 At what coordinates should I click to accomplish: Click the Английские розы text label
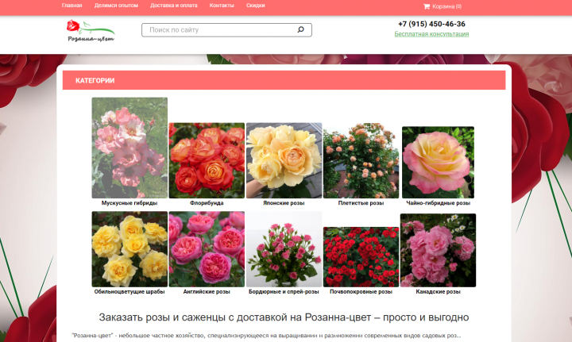207,292
